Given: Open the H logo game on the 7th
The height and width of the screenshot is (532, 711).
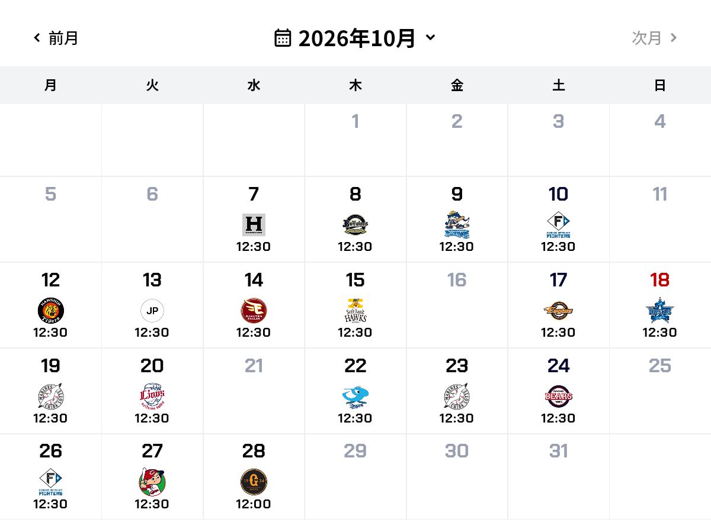Looking at the screenshot, I should coord(254,225).
